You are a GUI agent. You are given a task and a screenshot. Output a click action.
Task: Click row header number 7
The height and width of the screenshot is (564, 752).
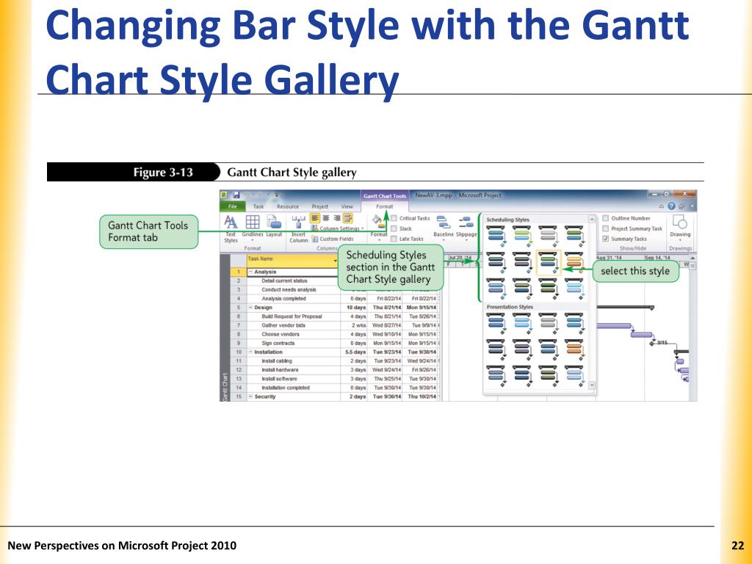[239, 325]
